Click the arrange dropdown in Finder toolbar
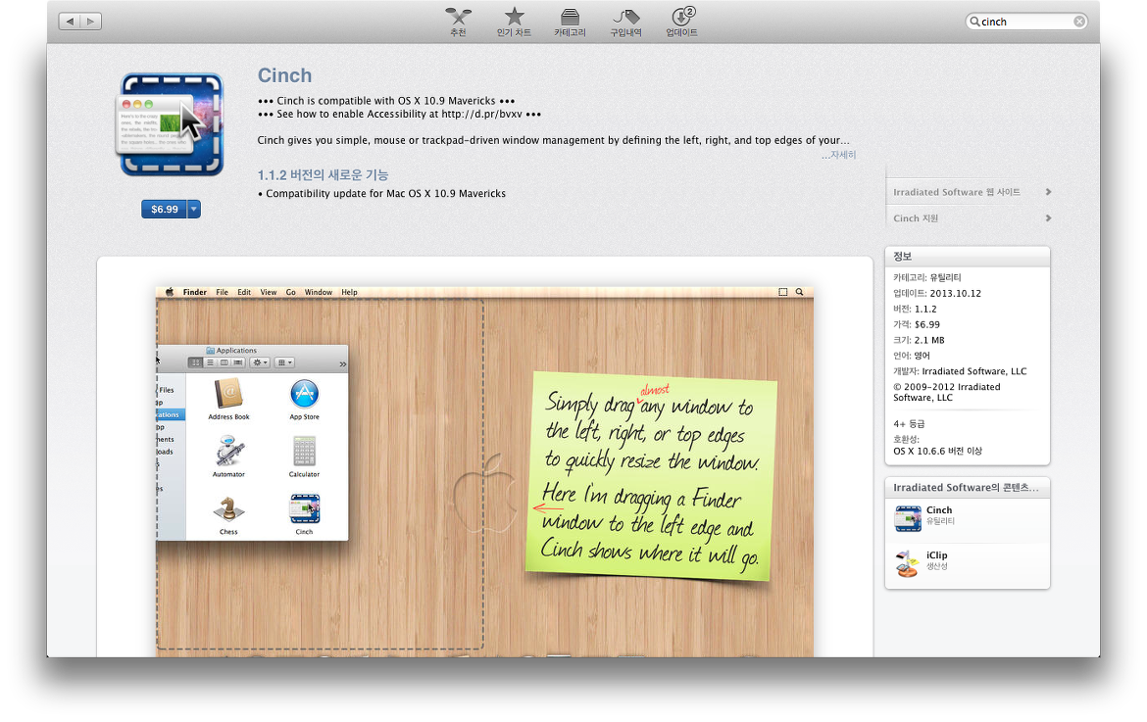Image resolution: width=1147 pixels, height=722 pixels. click(x=284, y=362)
